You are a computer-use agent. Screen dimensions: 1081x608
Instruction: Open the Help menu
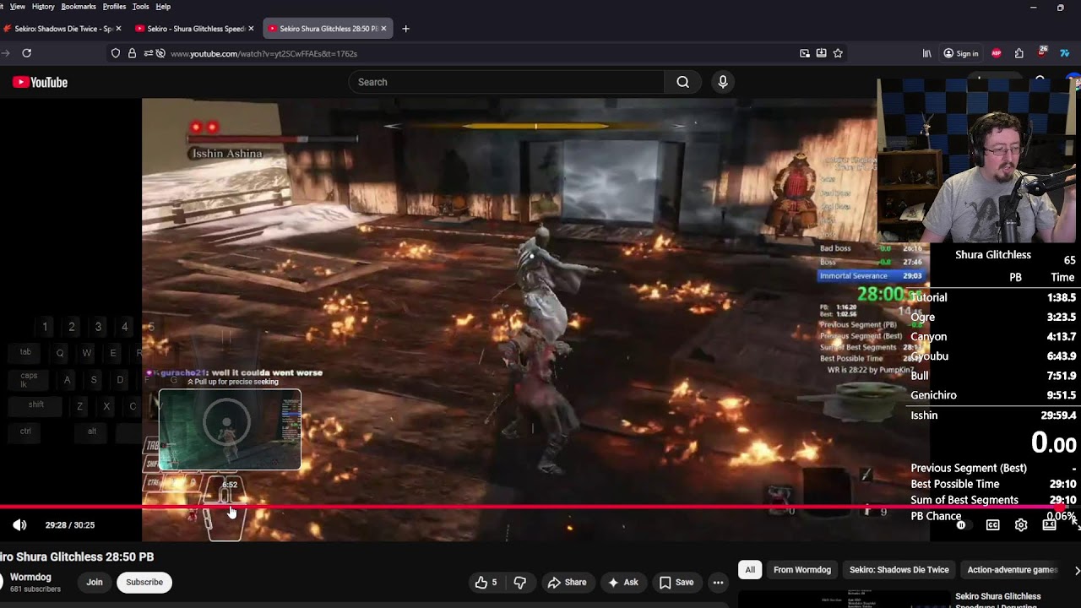pyautogui.click(x=163, y=7)
